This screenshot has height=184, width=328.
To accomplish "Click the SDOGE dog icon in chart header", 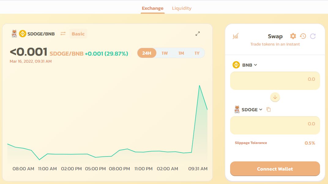I will pos(14,34).
